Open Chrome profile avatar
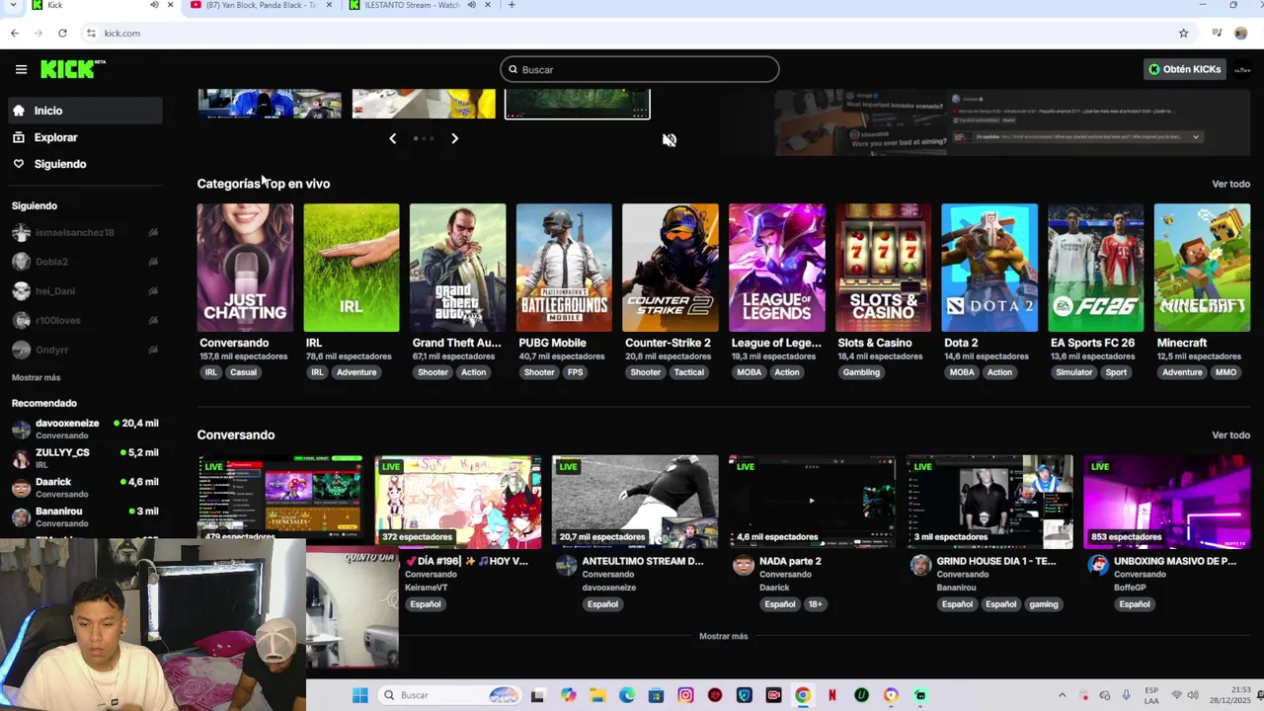 1240,33
